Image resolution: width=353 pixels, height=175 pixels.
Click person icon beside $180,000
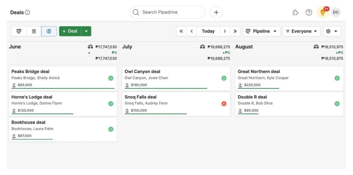click(127, 85)
